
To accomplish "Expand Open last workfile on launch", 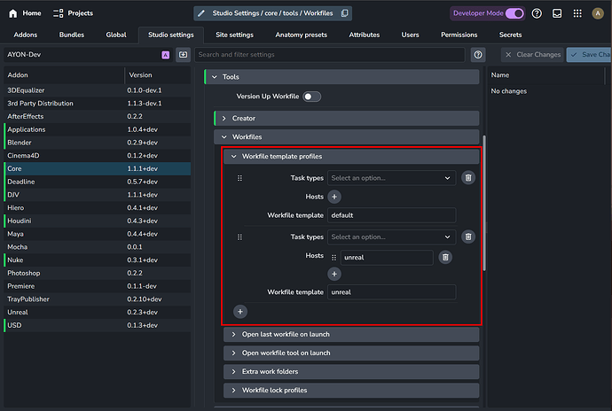I will [x=351, y=334].
